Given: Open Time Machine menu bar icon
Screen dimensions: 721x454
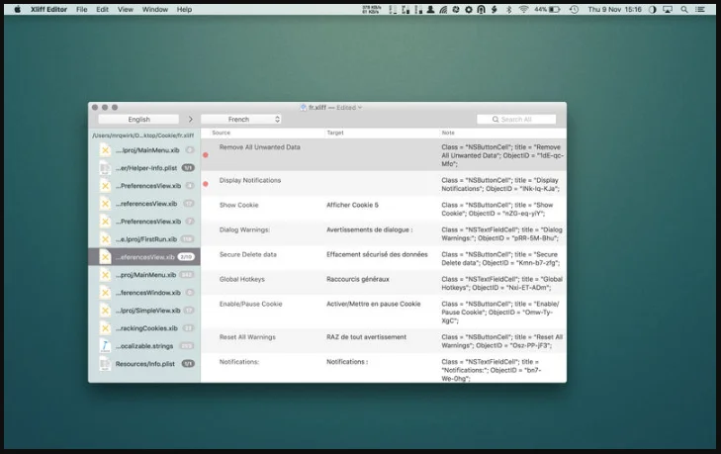Looking at the screenshot, I should (574, 9).
